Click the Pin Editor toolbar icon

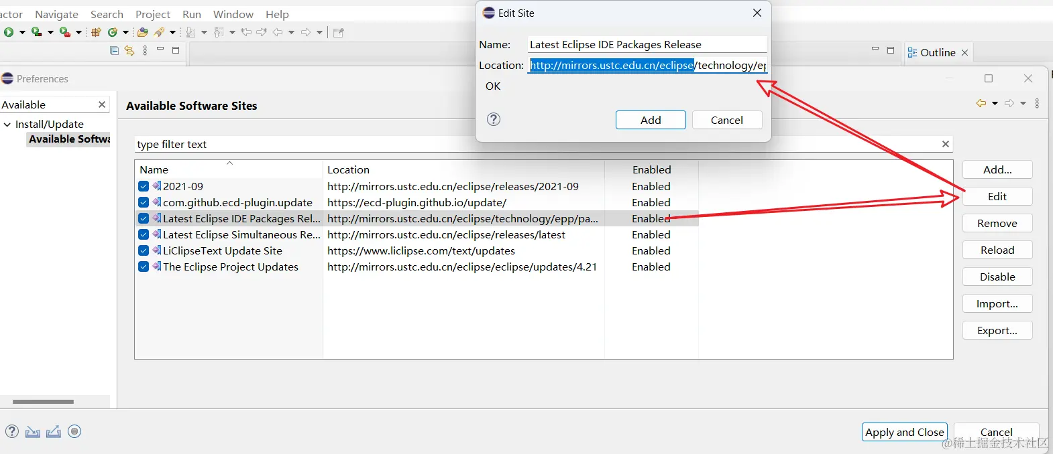pos(339,32)
